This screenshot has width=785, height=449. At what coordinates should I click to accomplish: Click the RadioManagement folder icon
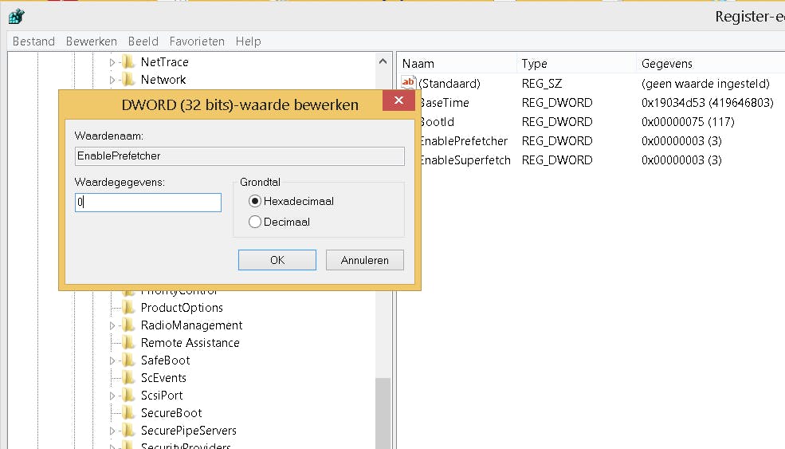[x=128, y=325]
